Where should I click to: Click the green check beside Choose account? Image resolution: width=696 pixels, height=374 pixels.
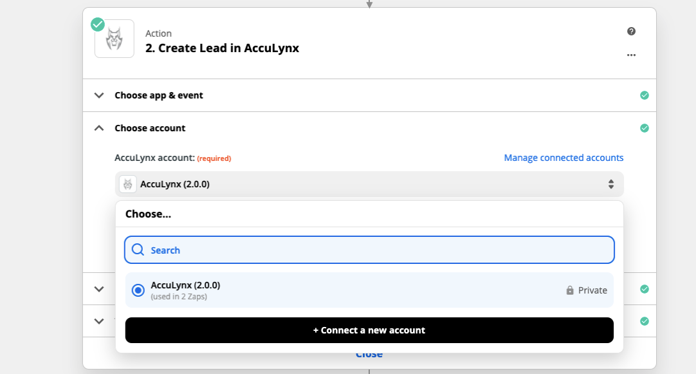pos(645,128)
